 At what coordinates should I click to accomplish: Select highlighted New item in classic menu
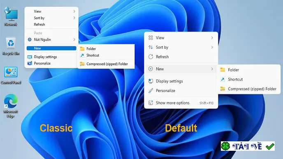pyautogui.click(x=51, y=48)
